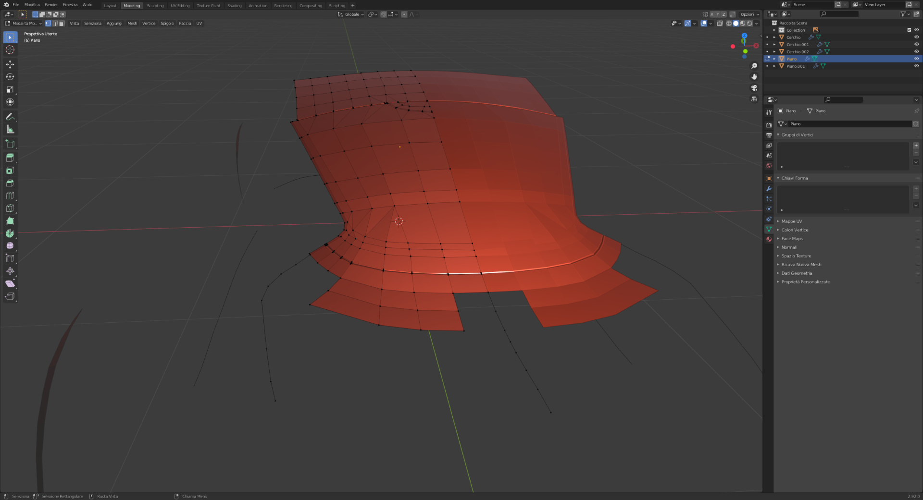
Task: Switch to the Sculpting workspace tab
Action: pos(155,6)
